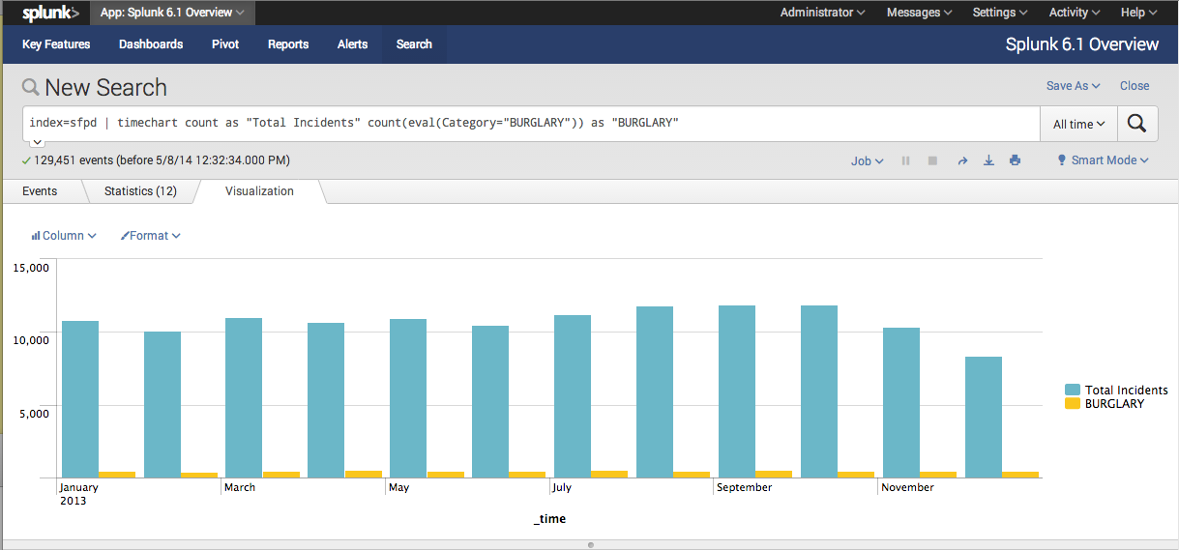This screenshot has height=550, width=1179.
Task: Click BURGLARY legend label
Action: click(x=1114, y=404)
